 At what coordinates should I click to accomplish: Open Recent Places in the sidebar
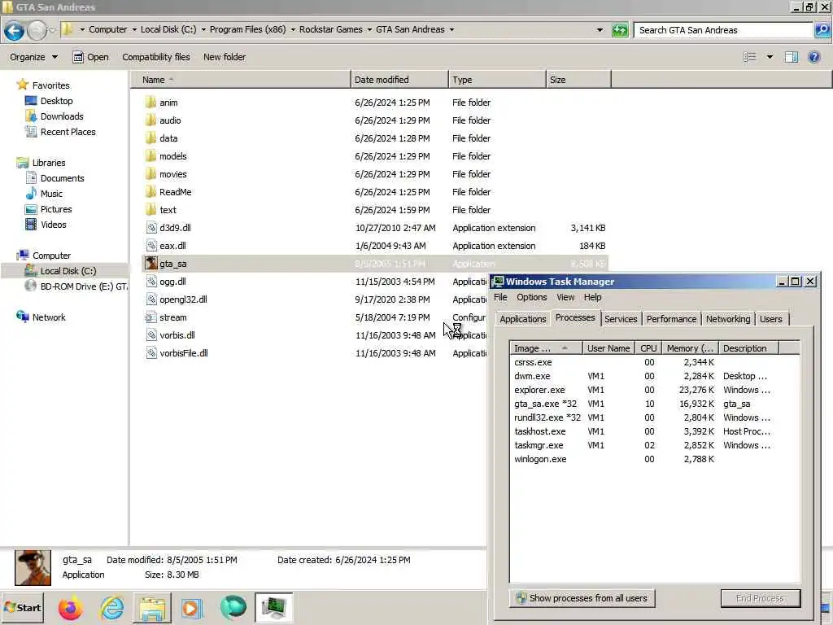pos(60,132)
